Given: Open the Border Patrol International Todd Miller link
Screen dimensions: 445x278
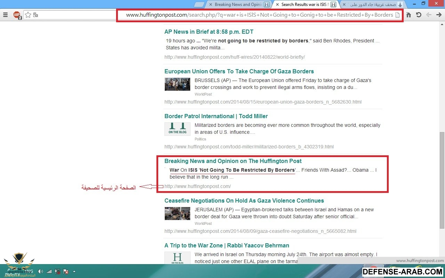Looking at the screenshot, I should click(x=216, y=116).
